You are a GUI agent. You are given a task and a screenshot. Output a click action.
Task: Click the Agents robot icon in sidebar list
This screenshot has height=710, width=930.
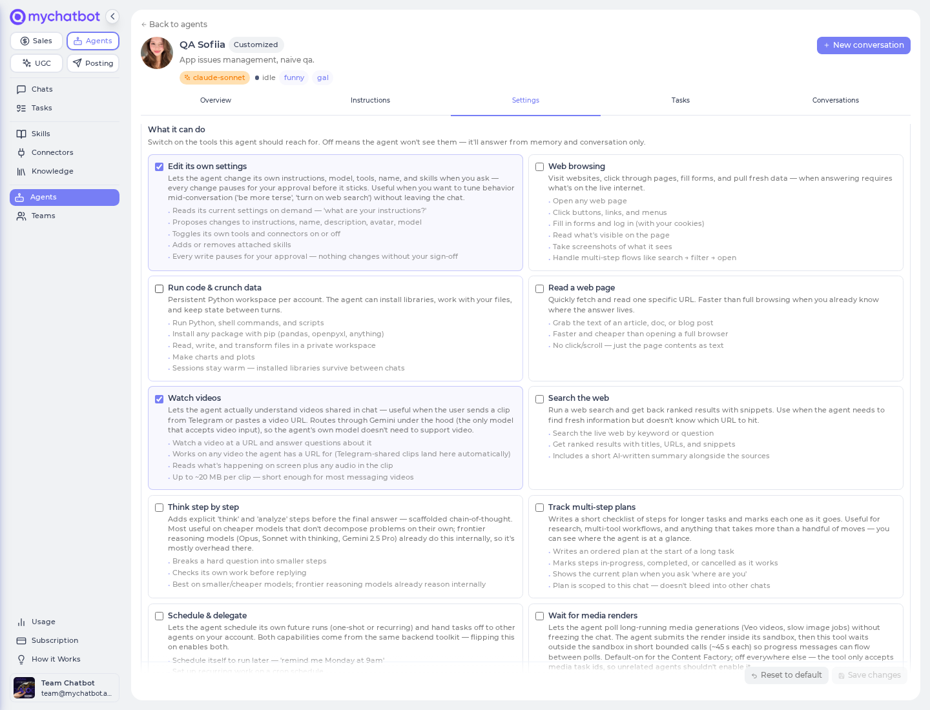(20, 198)
